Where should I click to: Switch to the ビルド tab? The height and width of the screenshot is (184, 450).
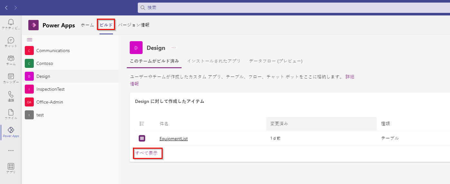pos(106,25)
